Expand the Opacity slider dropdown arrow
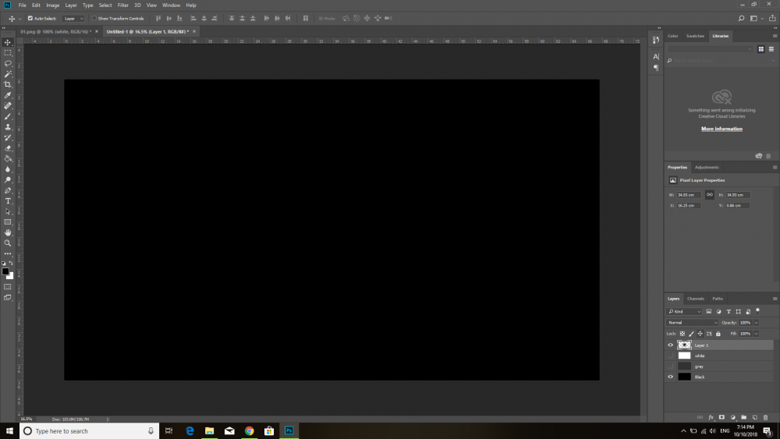 click(x=753, y=322)
